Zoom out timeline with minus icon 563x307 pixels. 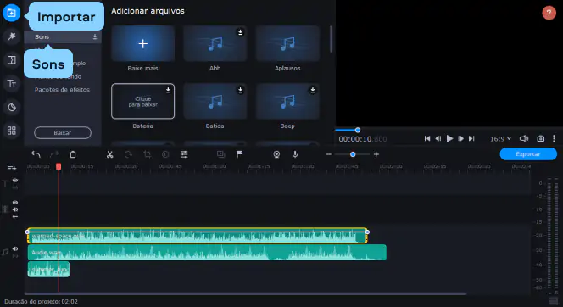(x=328, y=154)
